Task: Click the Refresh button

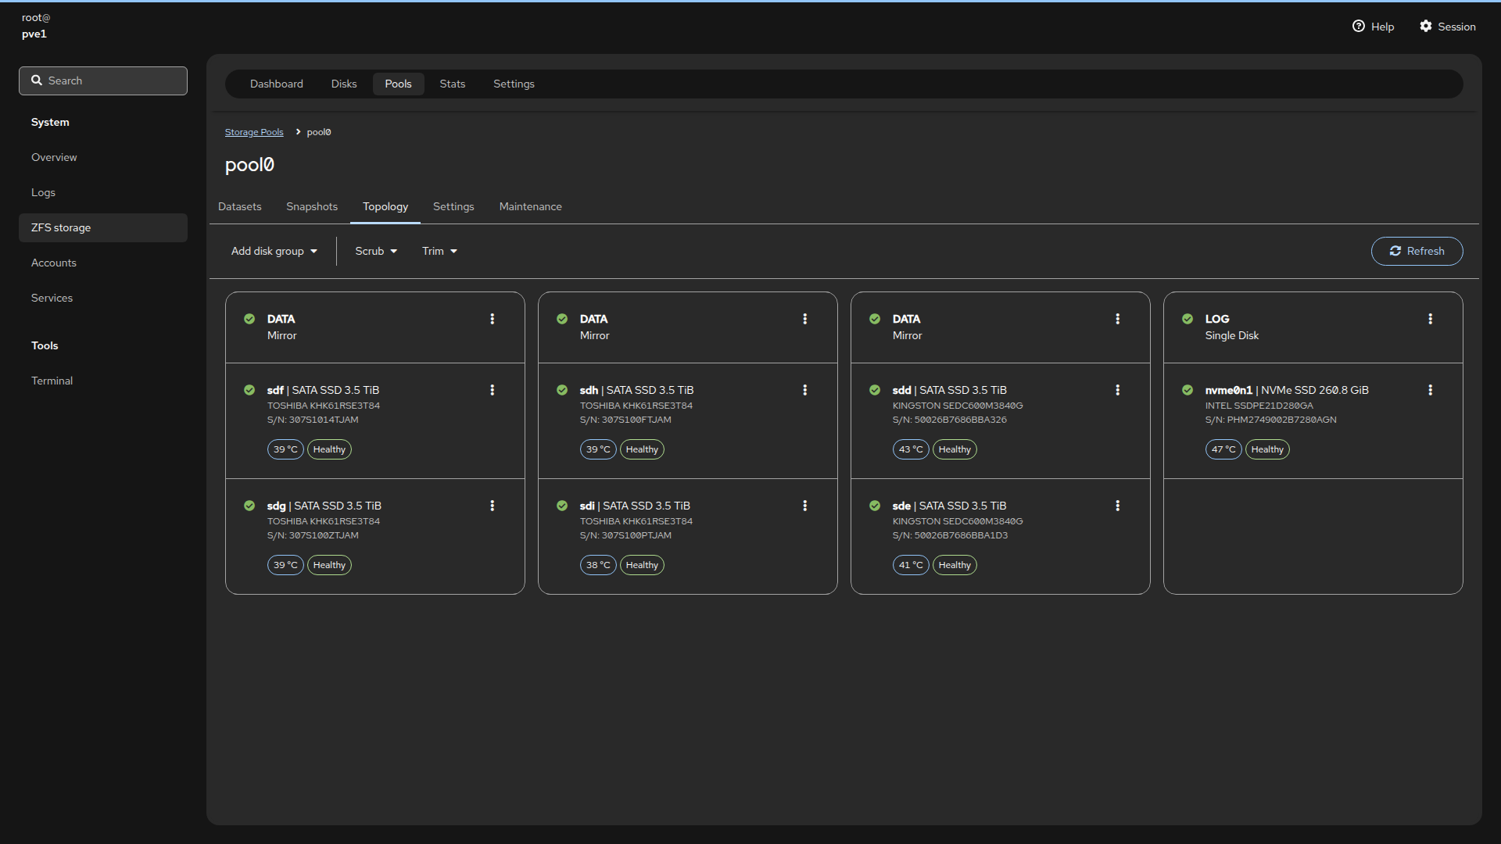Action: (x=1417, y=251)
